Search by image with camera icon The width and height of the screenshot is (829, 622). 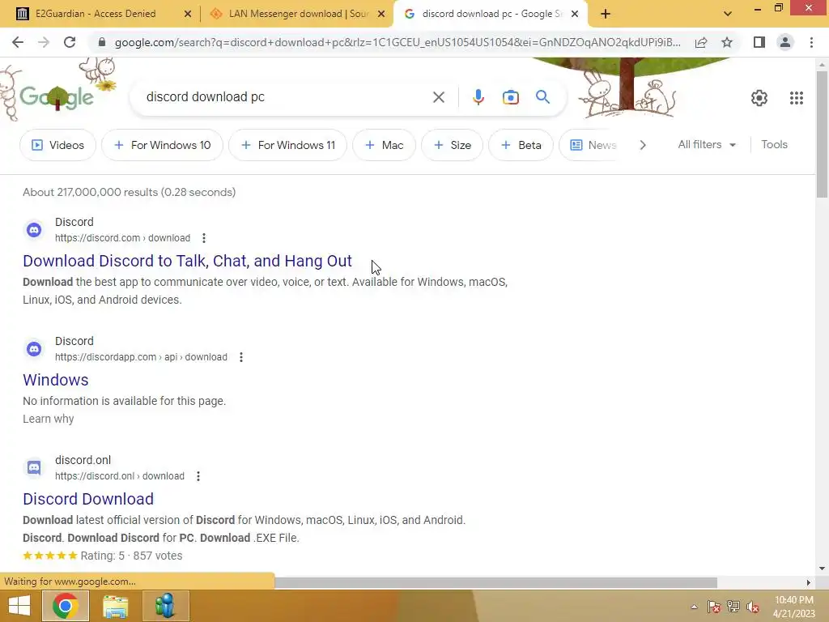[511, 97]
